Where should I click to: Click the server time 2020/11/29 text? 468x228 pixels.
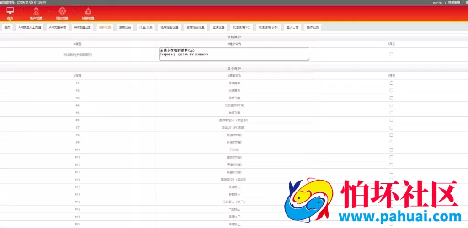(31, 2)
